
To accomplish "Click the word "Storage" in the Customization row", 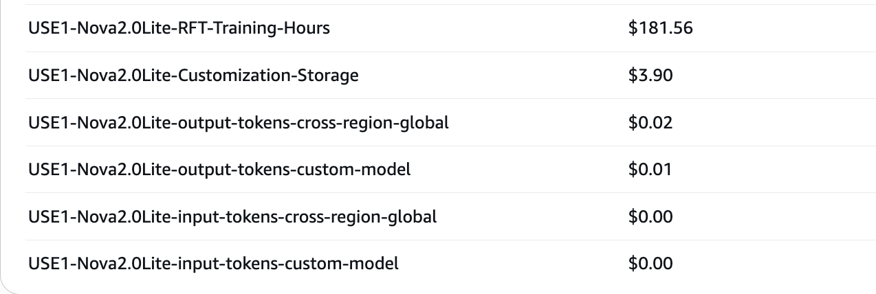I will (330, 75).
